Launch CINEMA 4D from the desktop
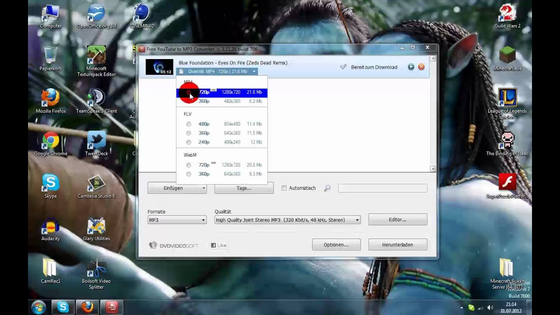 [142, 17]
